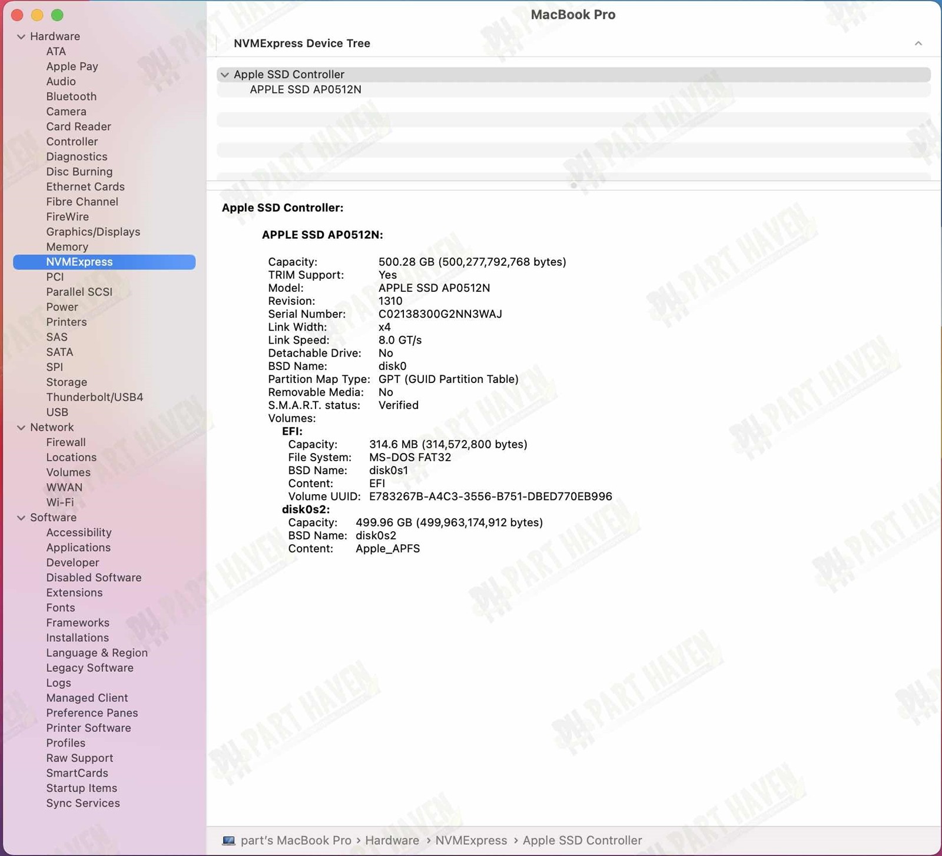
Task: Select Preference Panes item
Action: [92, 713]
